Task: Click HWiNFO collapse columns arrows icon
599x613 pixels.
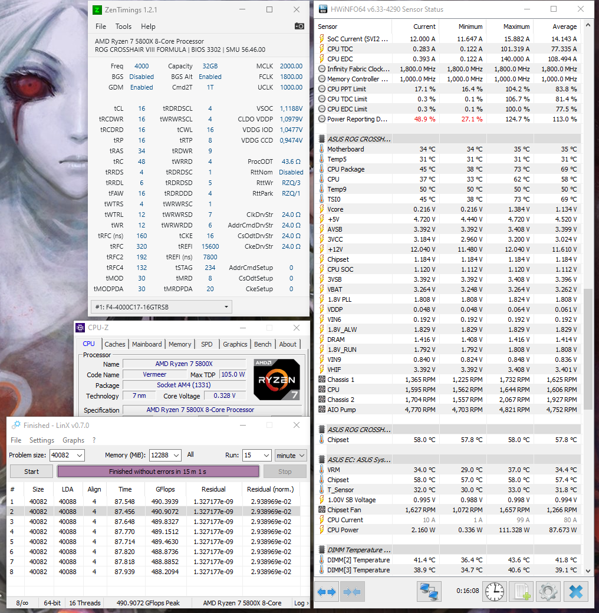Action: tap(352, 592)
